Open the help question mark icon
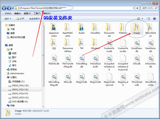The image size is (160, 119). point(154,19)
